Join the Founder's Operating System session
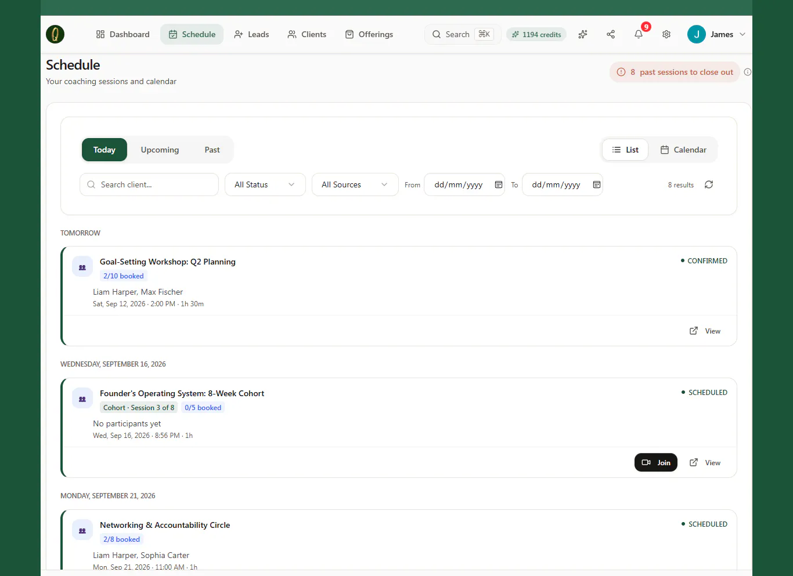793x576 pixels. 656,462
